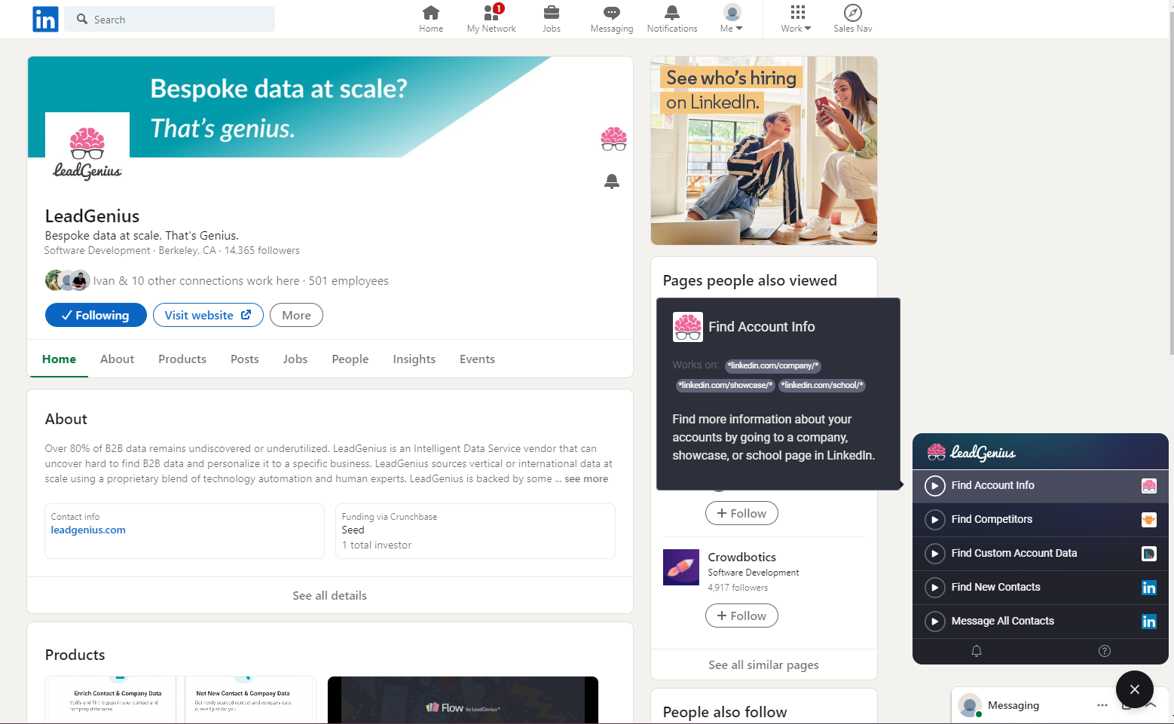This screenshot has height=724, width=1174.
Task: Select the People tab
Action: (x=350, y=359)
